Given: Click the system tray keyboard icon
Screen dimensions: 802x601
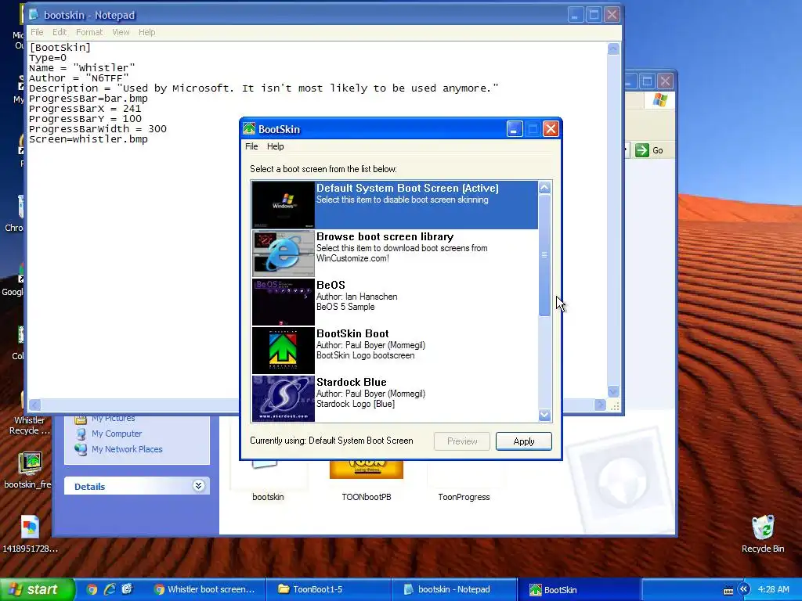Looking at the screenshot, I should coord(728,590).
